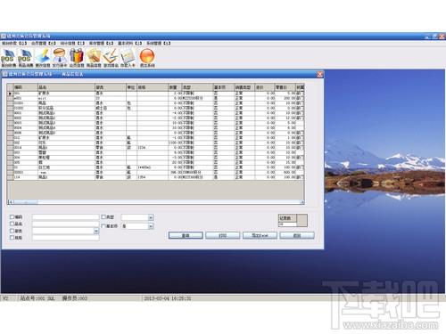Expand the category combo box in filters

point(96,231)
